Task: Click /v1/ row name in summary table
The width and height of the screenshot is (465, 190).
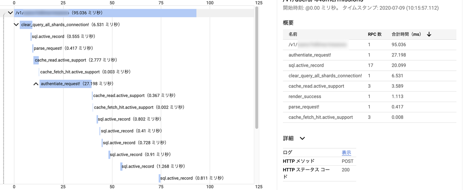Action: tap(319, 45)
